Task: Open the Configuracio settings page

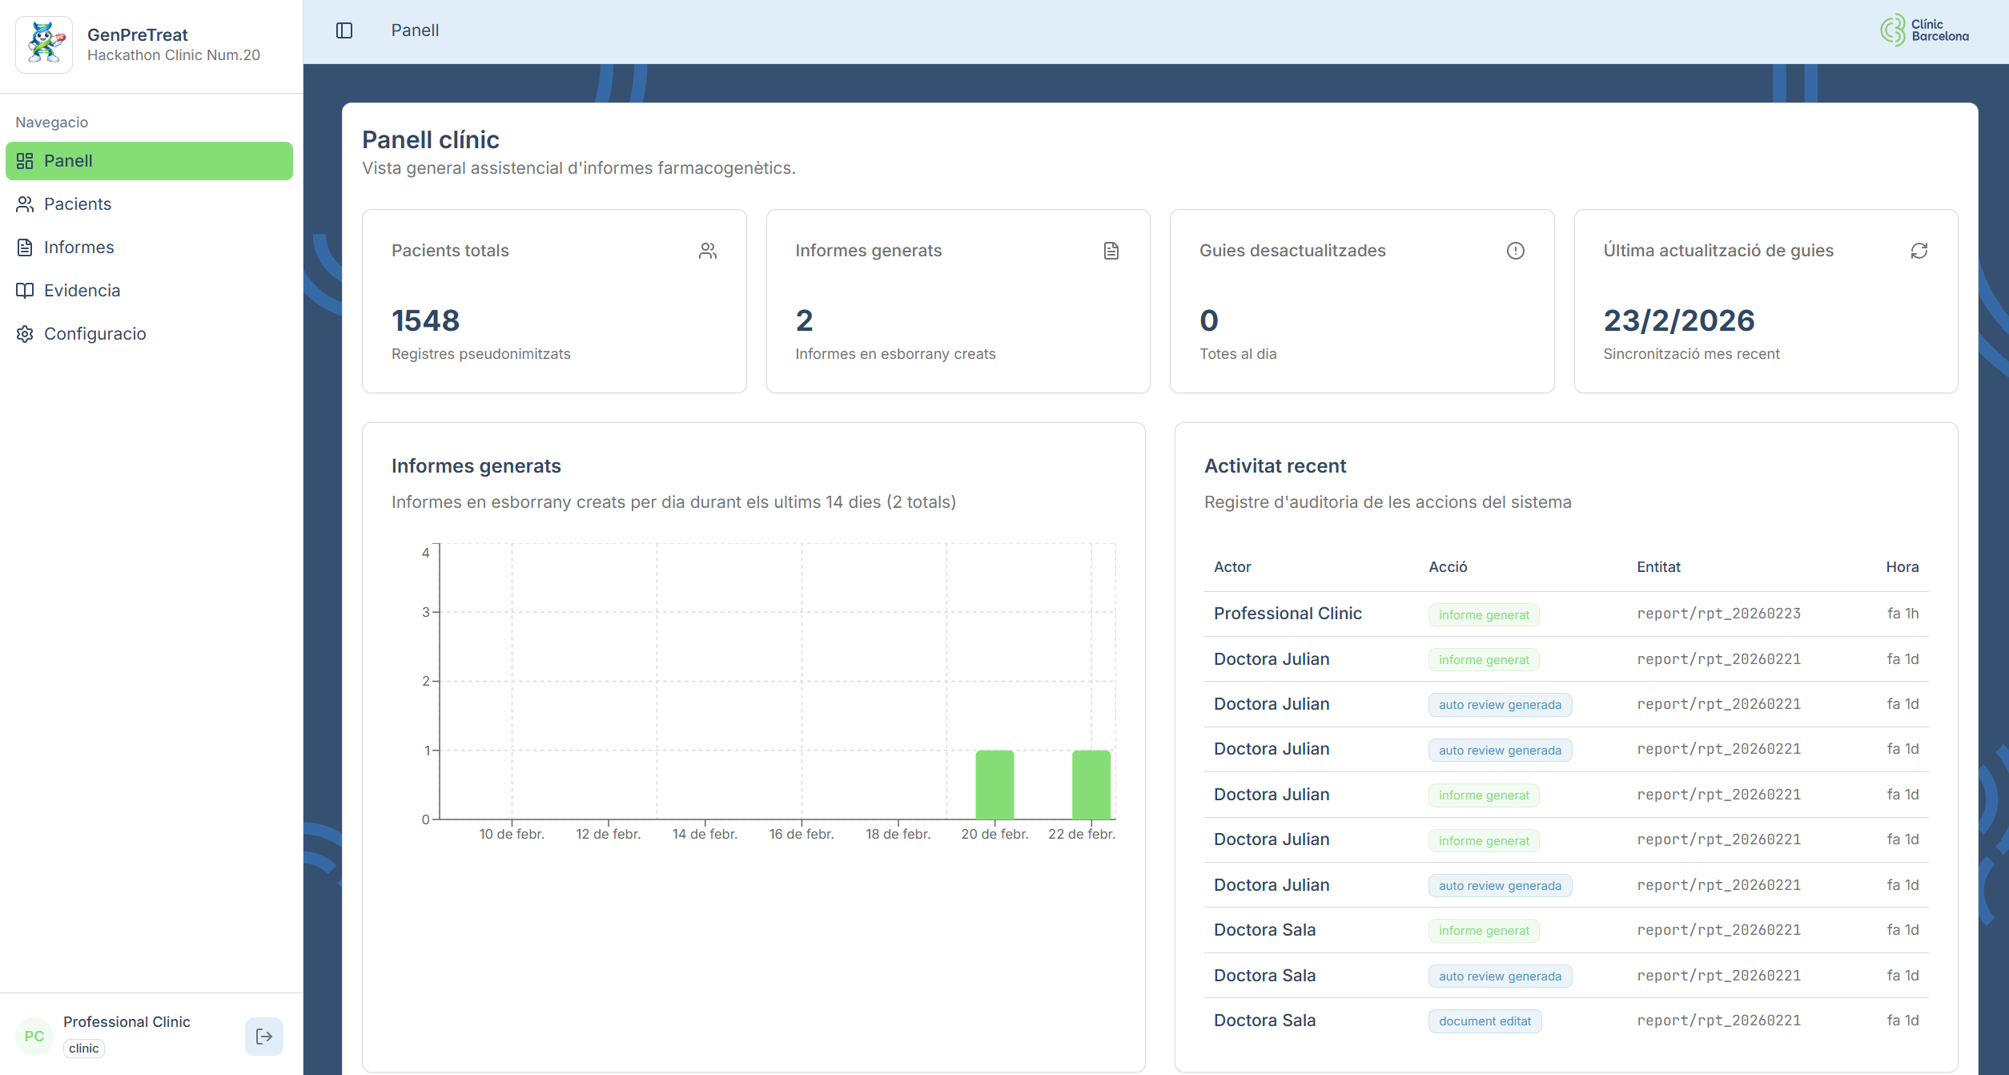Action: point(94,334)
